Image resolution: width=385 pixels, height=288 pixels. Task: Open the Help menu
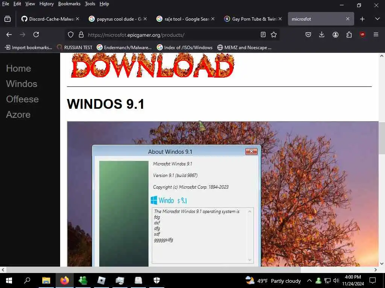104,4
